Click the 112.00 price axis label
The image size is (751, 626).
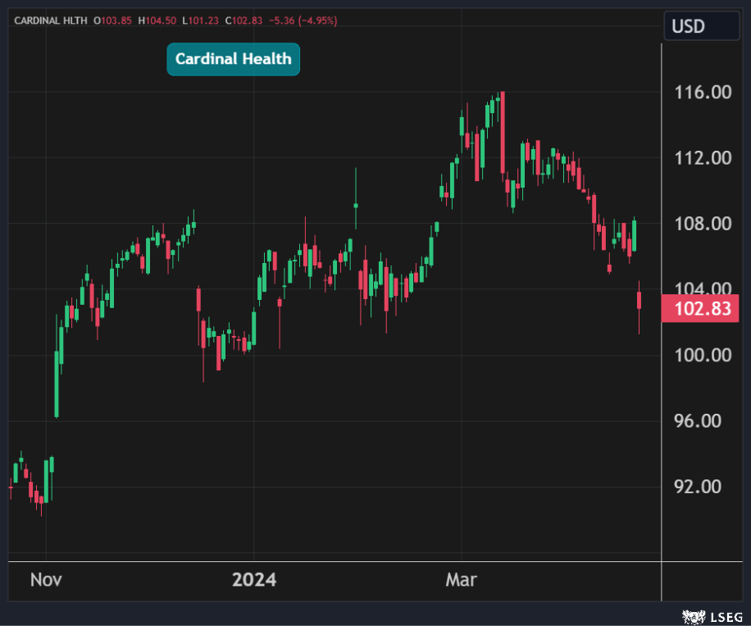pyautogui.click(x=702, y=158)
